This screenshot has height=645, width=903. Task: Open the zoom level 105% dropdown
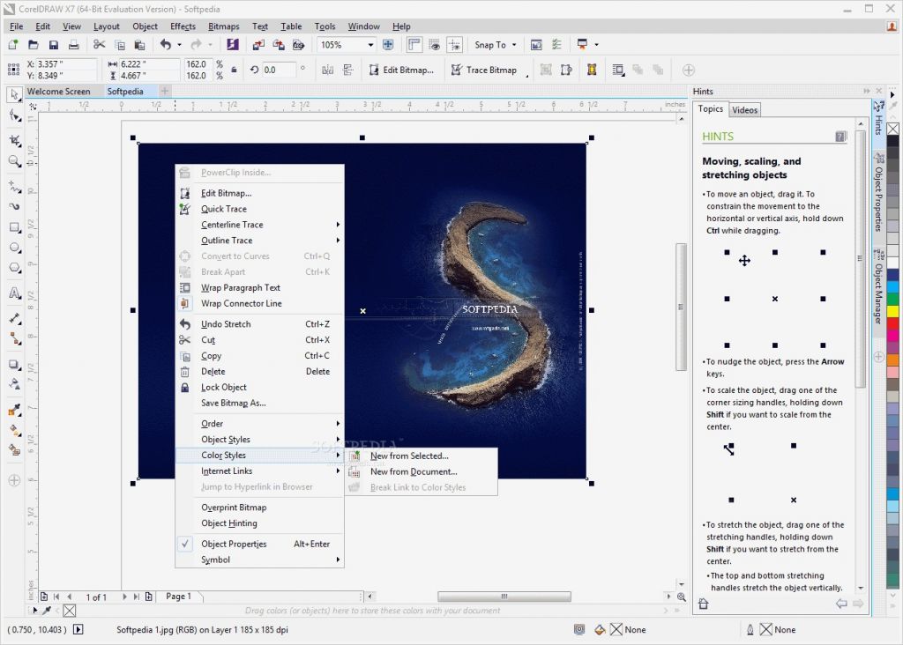[x=370, y=45]
